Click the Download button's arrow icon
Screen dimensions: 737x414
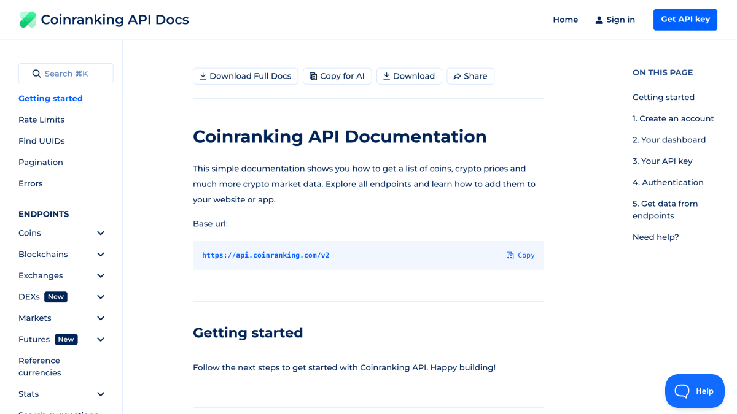386,76
